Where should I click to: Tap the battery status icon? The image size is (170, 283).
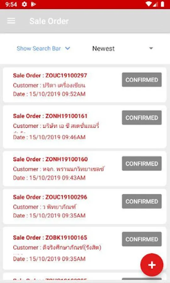point(162,4)
